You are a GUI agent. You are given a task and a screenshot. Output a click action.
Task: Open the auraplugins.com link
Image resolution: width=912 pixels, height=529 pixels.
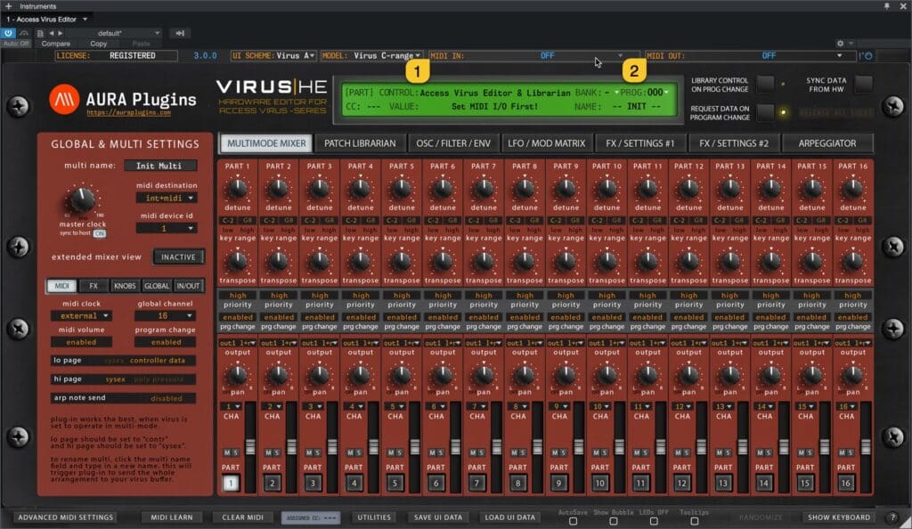pyautogui.click(x=128, y=113)
